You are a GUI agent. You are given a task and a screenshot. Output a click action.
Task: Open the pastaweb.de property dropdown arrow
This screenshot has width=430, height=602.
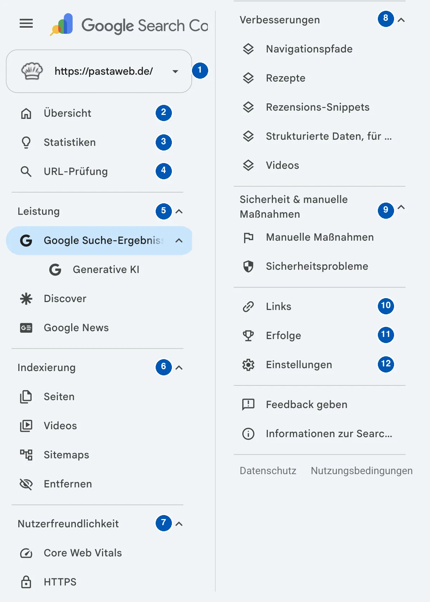tap(175, 71)
